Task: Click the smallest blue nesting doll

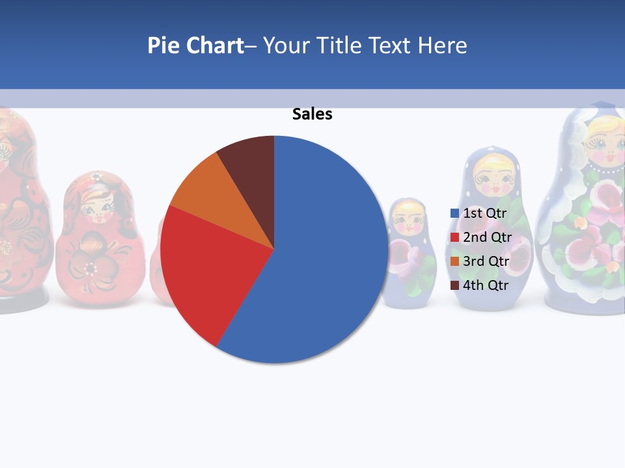Action: tap(410, 253)
